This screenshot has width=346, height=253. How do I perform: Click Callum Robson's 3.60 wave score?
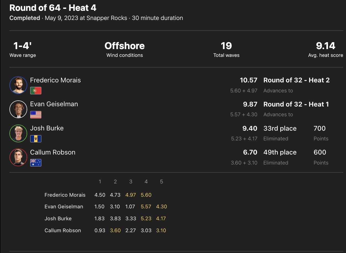(x=115, y=231)
